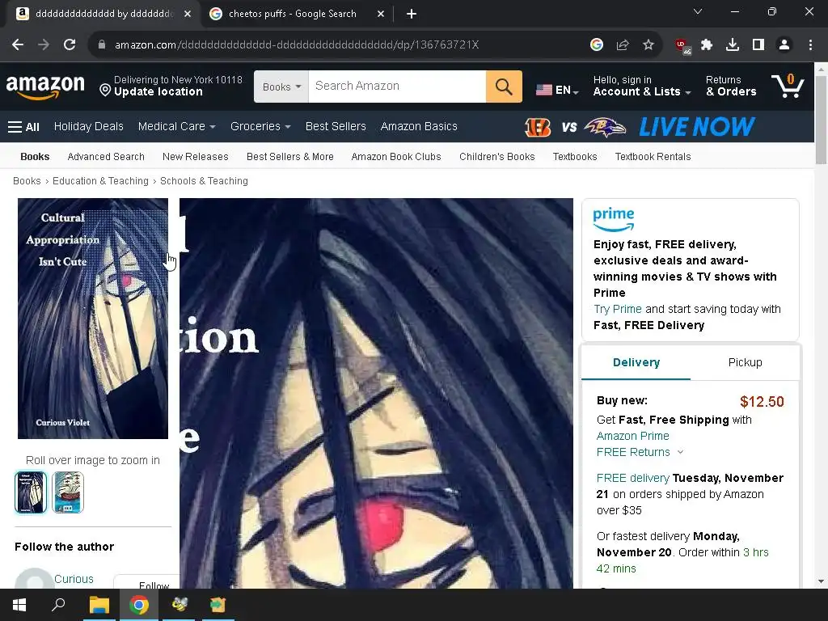Viewport: 828px width, 621px height.
Task: Go back with browser back arrow
Action: 18,45
